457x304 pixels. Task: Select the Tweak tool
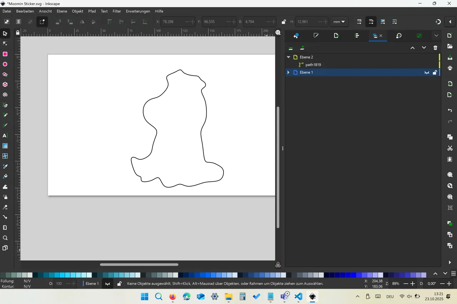(x=5, y=187)
